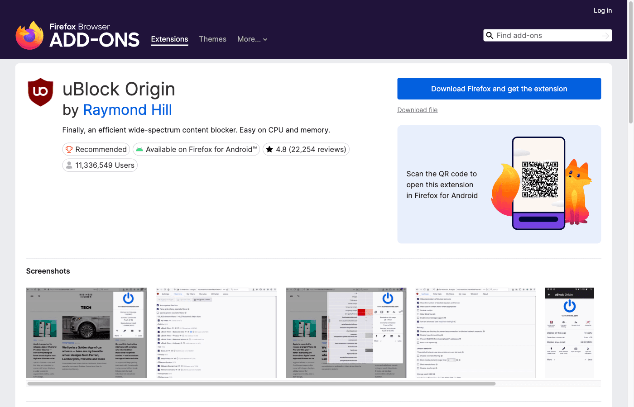The image size is (634, 407).
Task: Click the page vertical scrollbar
Action: [x=631, y=63]
